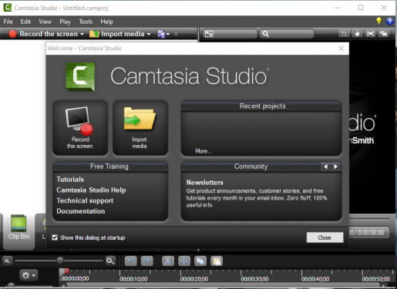Click the Redo timeline button
Screen dimensions: 397x289
pyautogui.click(x=147, y=261)
